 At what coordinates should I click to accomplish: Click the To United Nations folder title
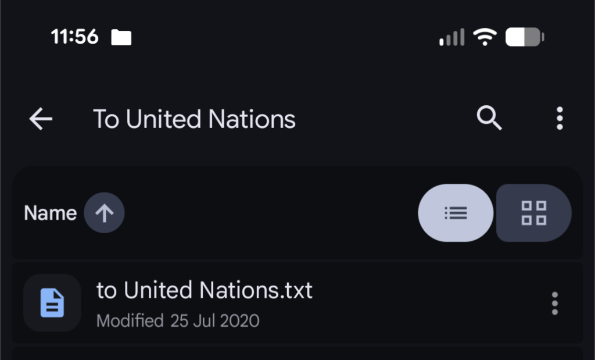(x=195, y=119)
